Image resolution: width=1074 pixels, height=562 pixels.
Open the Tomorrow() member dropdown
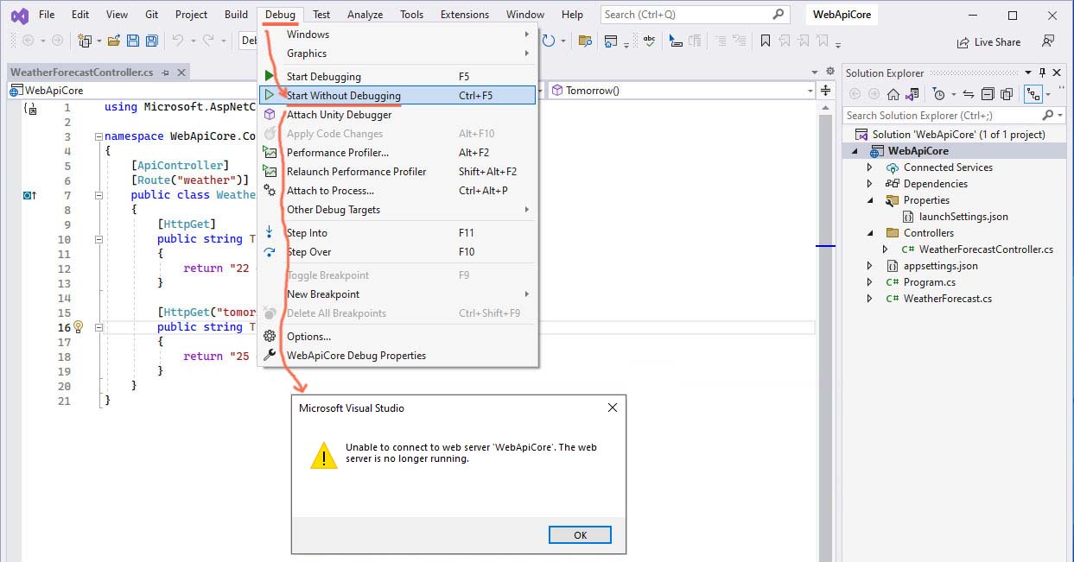(x=683, y=90)
